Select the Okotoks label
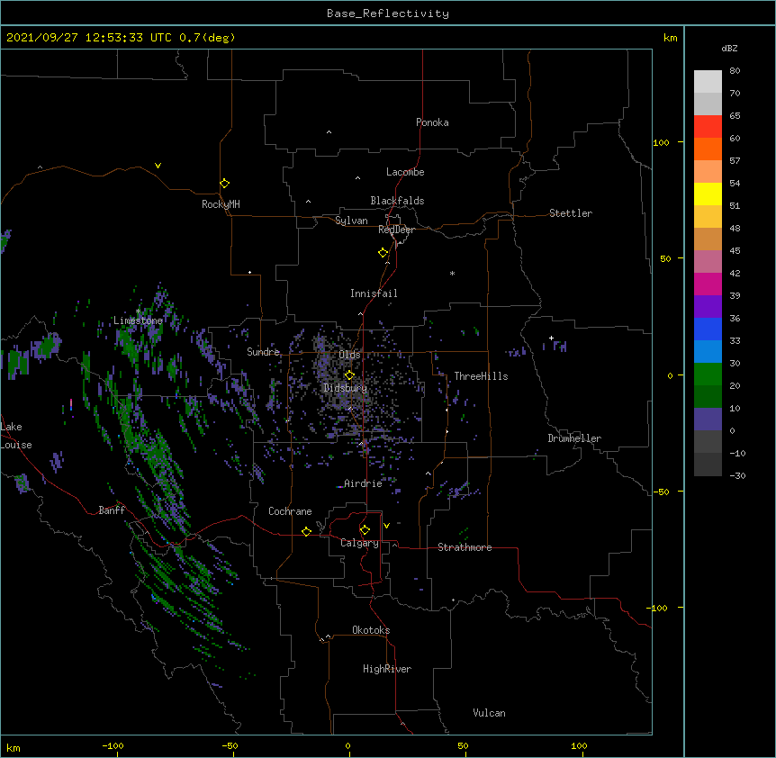Viewport: 776px width, 758px height. pos(371,630)
